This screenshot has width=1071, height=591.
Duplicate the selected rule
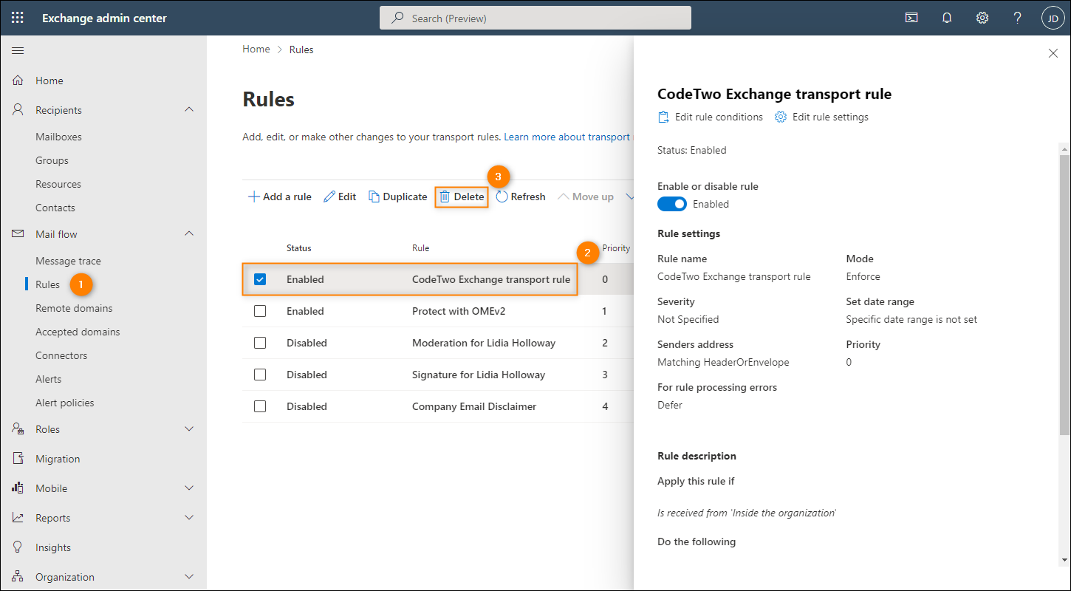(397, 197)
